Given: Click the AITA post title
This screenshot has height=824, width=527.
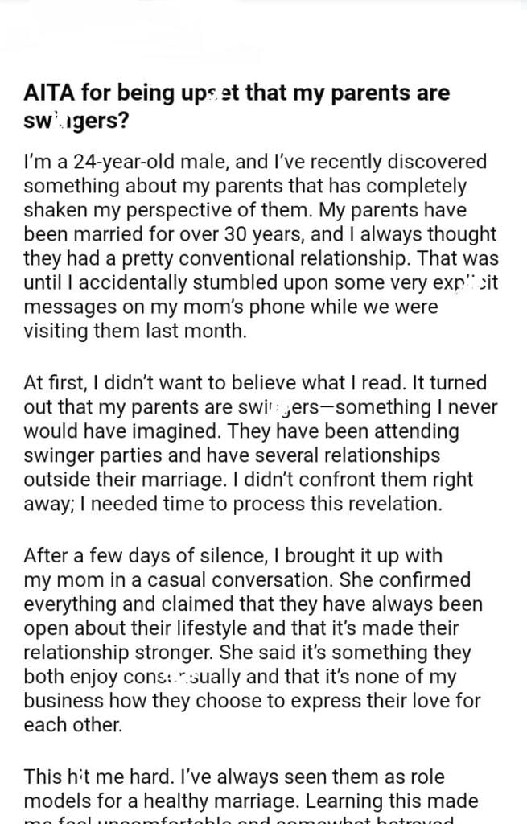Looking at the screenshot, I should pos(237,106).
